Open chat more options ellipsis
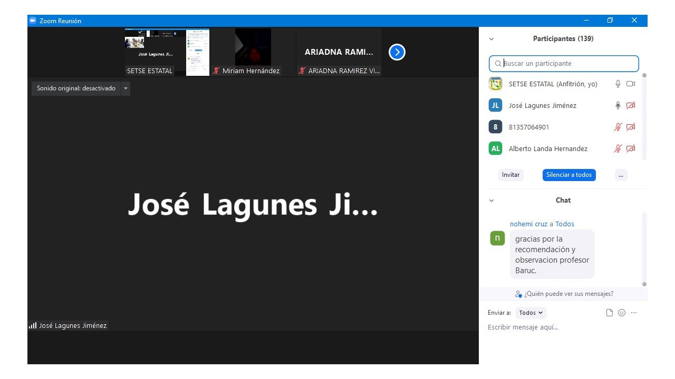675x379 pixels. (x=634, y=313)
